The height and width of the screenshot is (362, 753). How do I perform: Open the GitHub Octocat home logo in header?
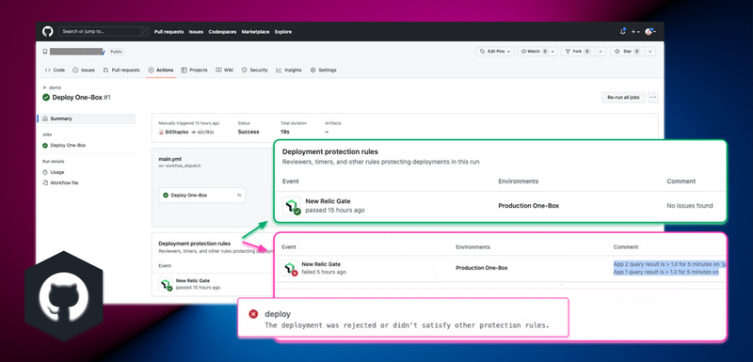[48, 32]
